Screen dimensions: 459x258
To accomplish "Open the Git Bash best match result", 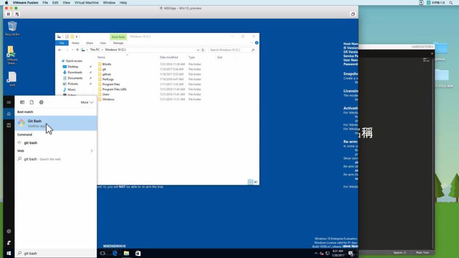I will tap(56, 123).
